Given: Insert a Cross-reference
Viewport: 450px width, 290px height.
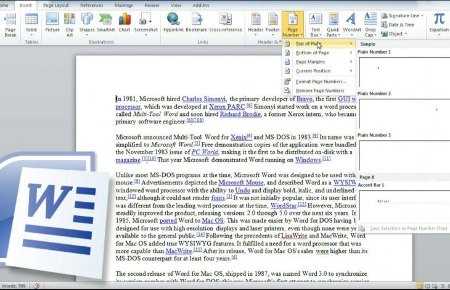Looking at the screenshot, I should [226, 23].
